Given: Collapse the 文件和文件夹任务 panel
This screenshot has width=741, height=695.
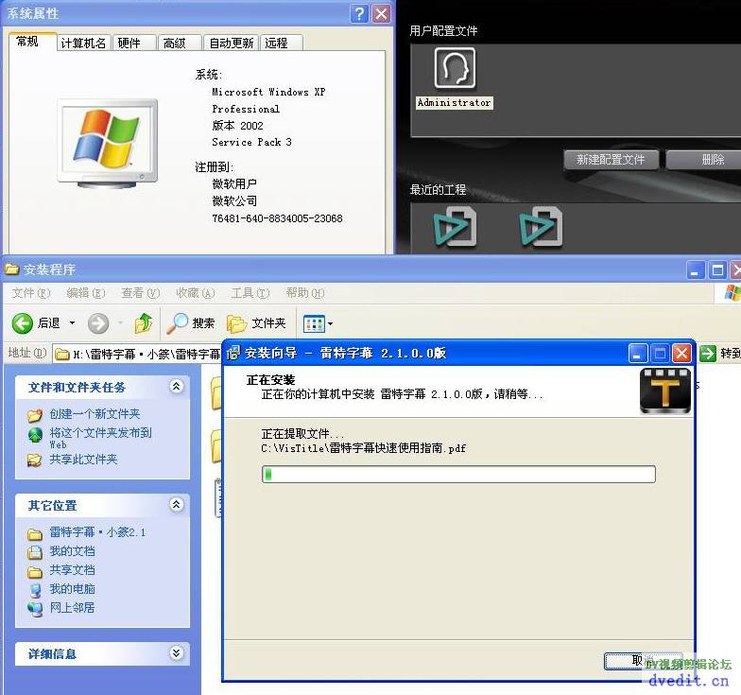Looking at the screenshot, I should point(176,387).
